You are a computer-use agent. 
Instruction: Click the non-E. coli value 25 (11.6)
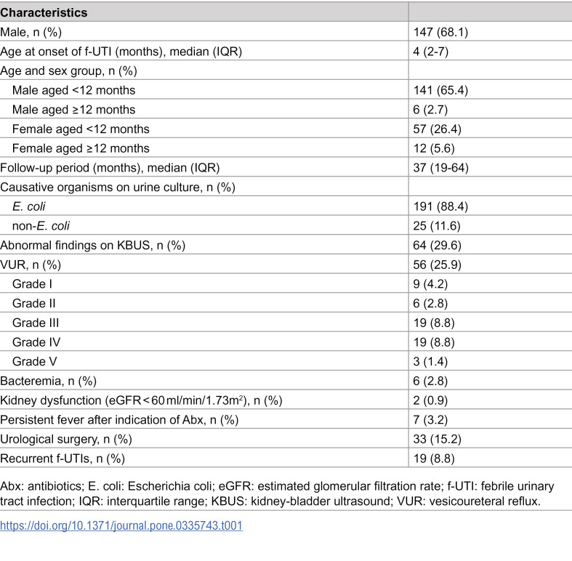pos(437,226)
